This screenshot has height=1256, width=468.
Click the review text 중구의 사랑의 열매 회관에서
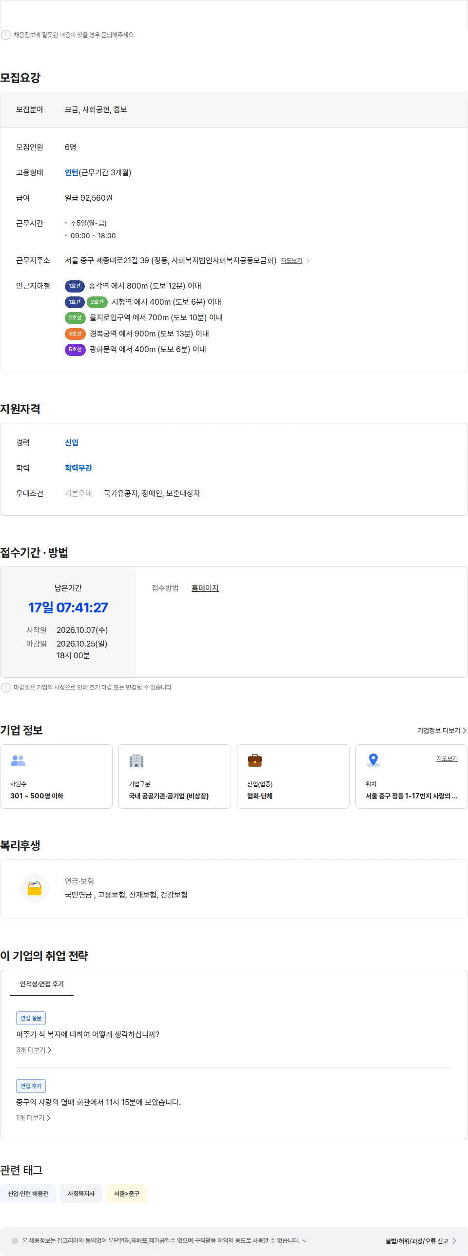tap(98, 1102)
